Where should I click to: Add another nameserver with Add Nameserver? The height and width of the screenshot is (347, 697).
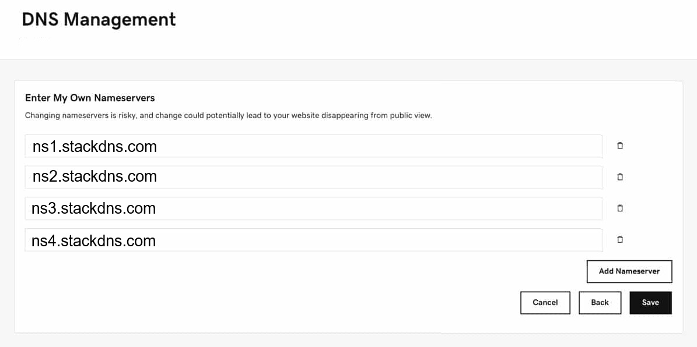pos(629,271)
